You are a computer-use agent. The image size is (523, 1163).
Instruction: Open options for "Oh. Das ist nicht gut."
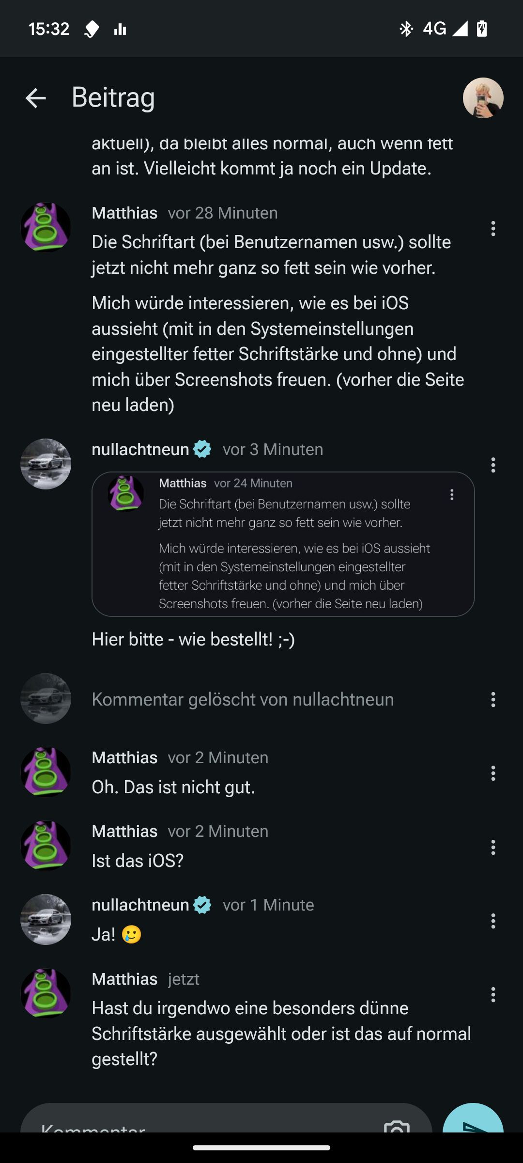click(493, 773)
